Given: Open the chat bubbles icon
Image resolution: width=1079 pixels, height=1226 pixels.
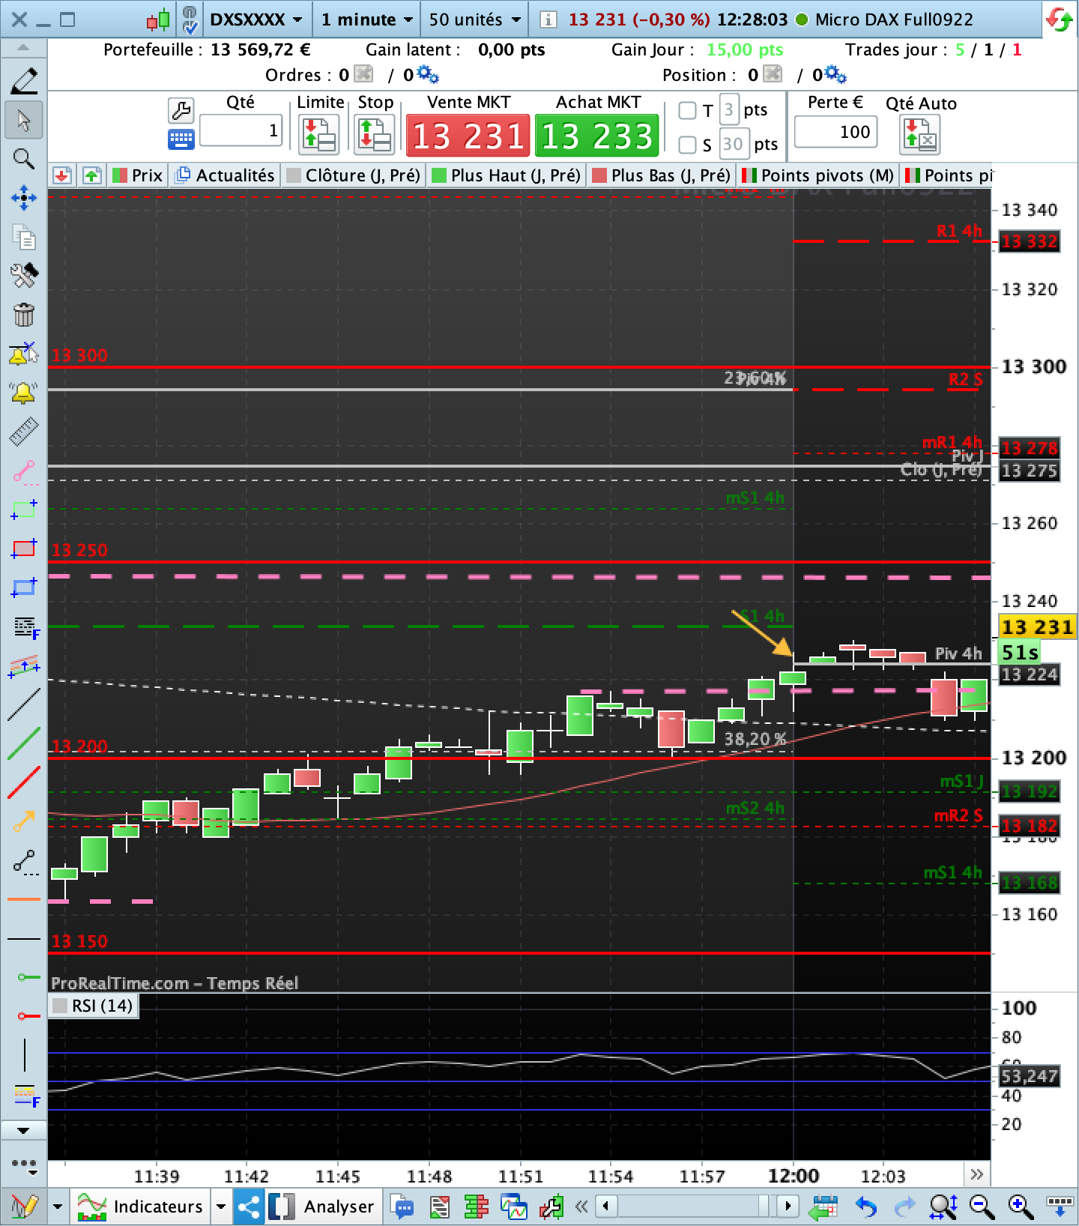Looking at the screenshot, I should pyautogui.click(x=403, y=1207).
